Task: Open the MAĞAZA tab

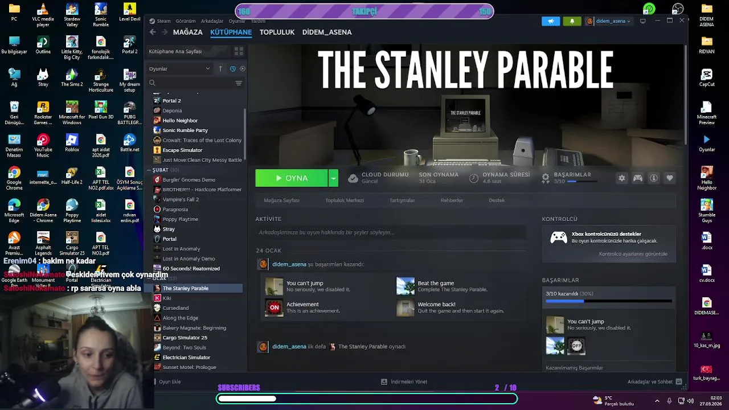Action: coord(187,32)
